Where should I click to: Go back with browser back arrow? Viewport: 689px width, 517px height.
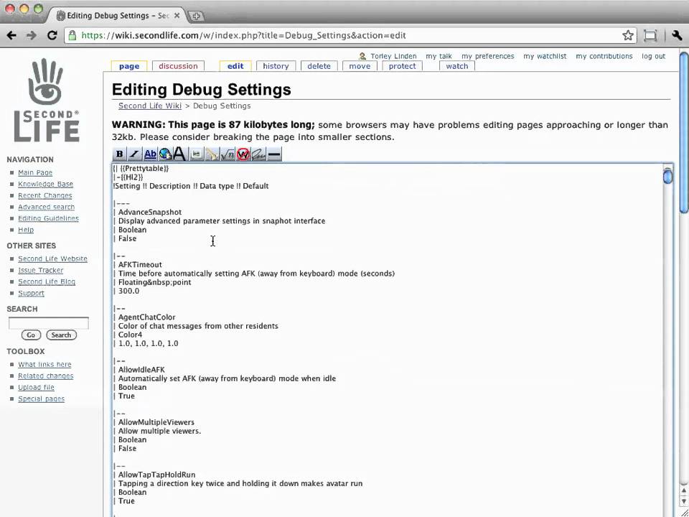[11, 35]
